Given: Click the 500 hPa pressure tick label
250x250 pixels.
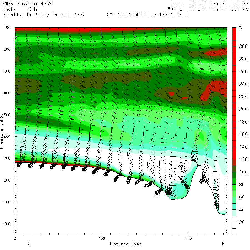Looking at the screenshot, I should 7,115.
